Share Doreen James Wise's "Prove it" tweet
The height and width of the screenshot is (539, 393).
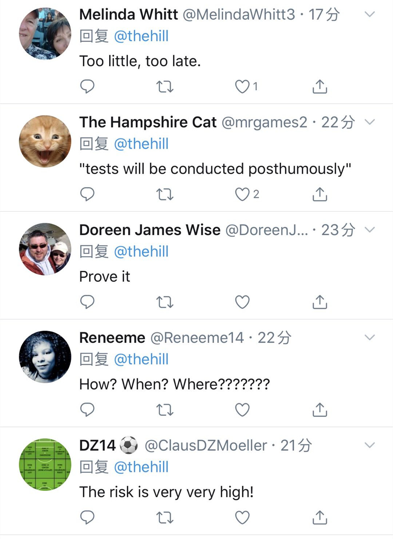point(320,302)
